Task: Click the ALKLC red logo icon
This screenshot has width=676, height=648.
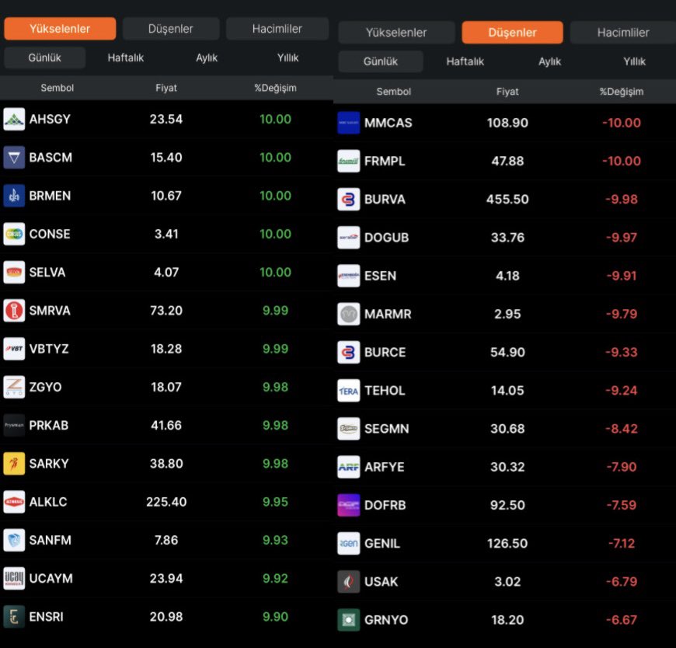Action: tap(14, 502)
